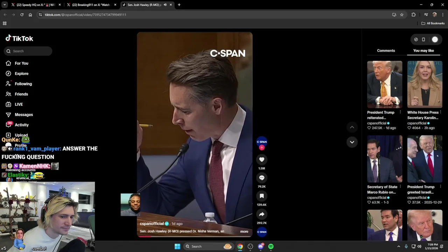
Task: Mute the tab audio speaker icon on Josh Hawley tab
Action: click(165, 5)
